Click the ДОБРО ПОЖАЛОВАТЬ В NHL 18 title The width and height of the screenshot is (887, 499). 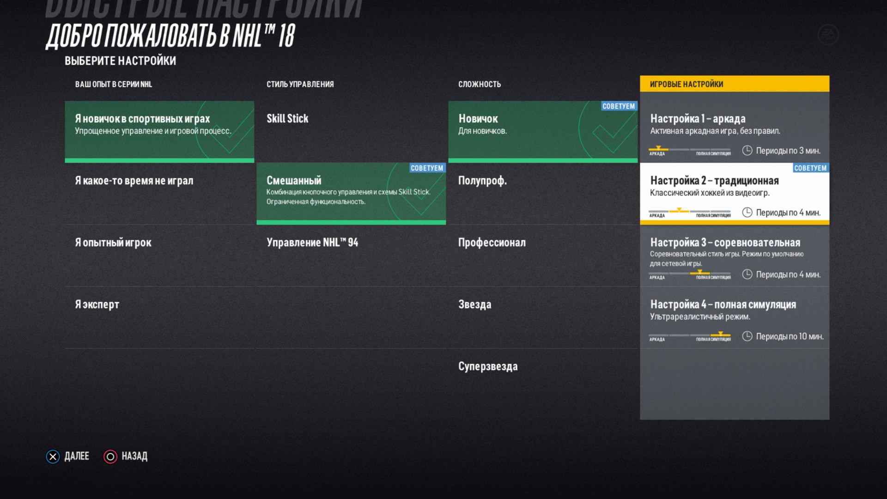point(170,36)
